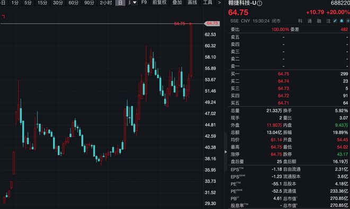Screen dimensions: 350x209
Task: Click the 64.75 price line marker
Action: (212, 23)
